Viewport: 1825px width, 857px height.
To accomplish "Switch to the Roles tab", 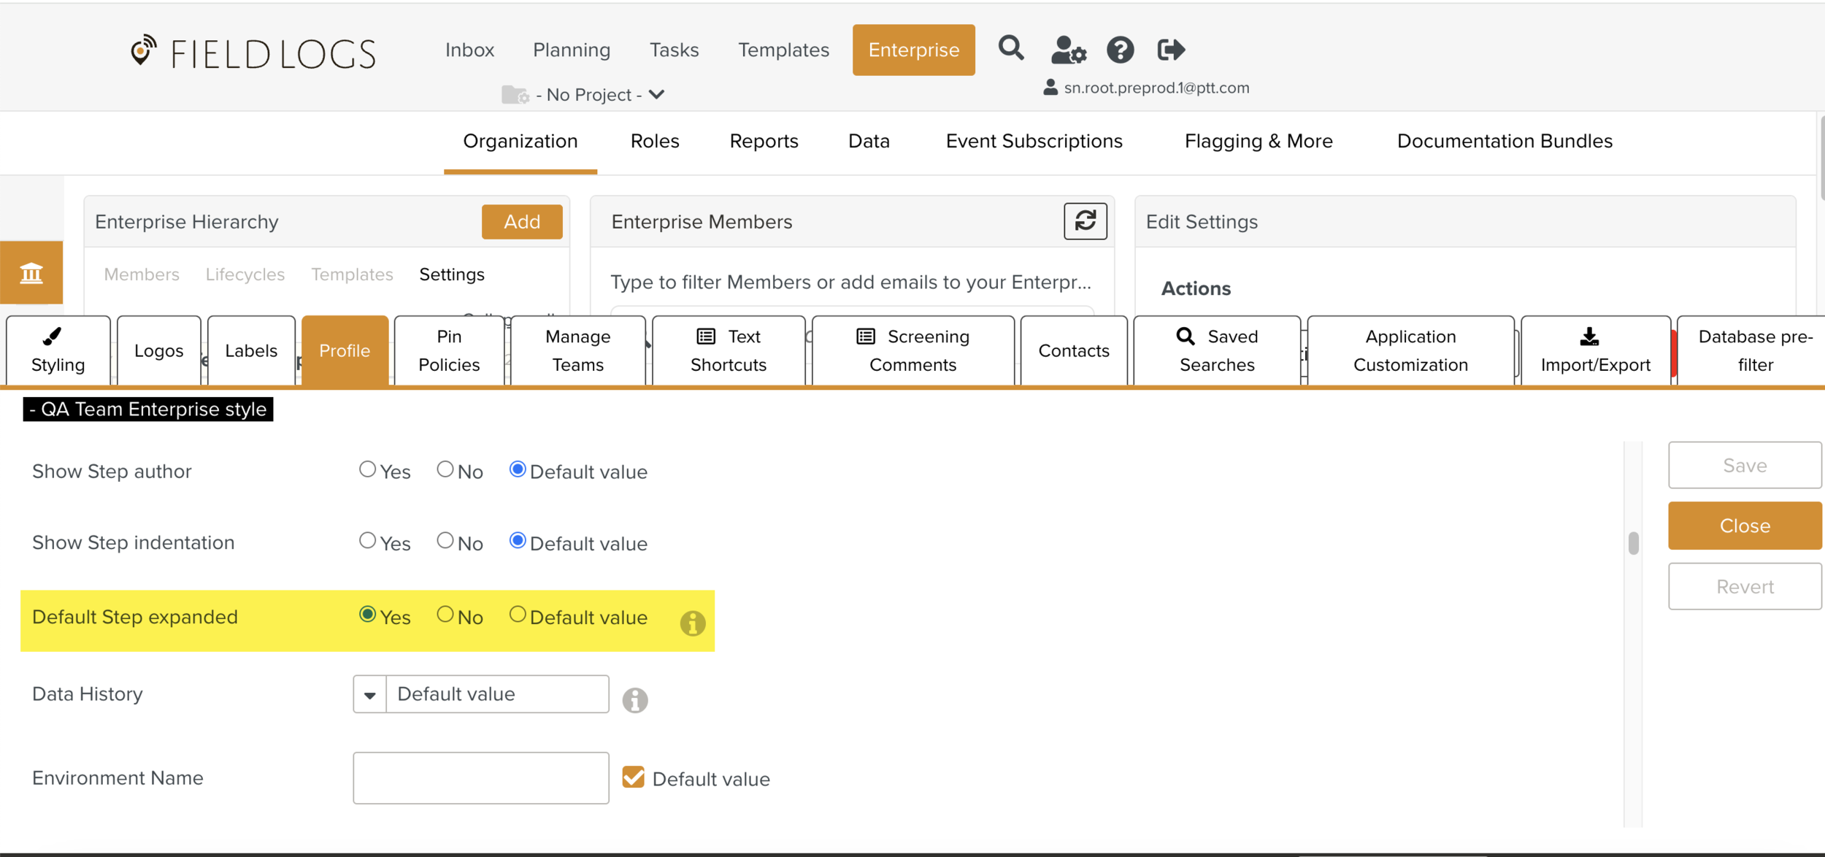I will pos(654,141).
